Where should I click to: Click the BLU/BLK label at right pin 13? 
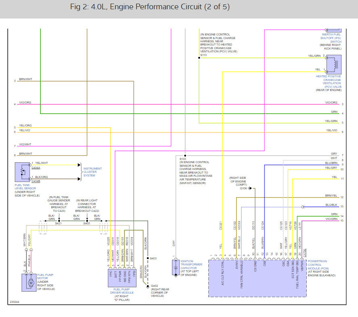[x=331, y=205]
